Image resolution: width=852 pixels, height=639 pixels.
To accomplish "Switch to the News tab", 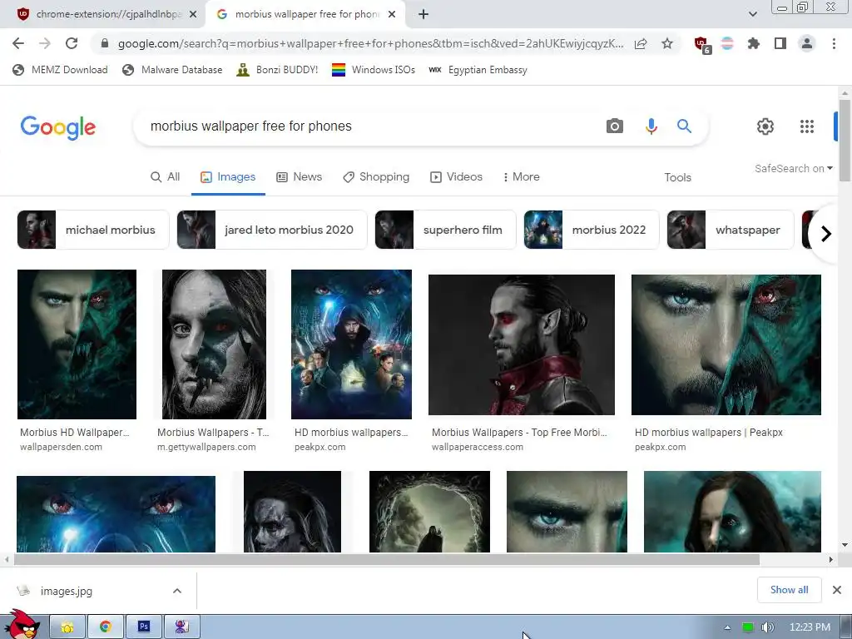I will coord(299,177).
